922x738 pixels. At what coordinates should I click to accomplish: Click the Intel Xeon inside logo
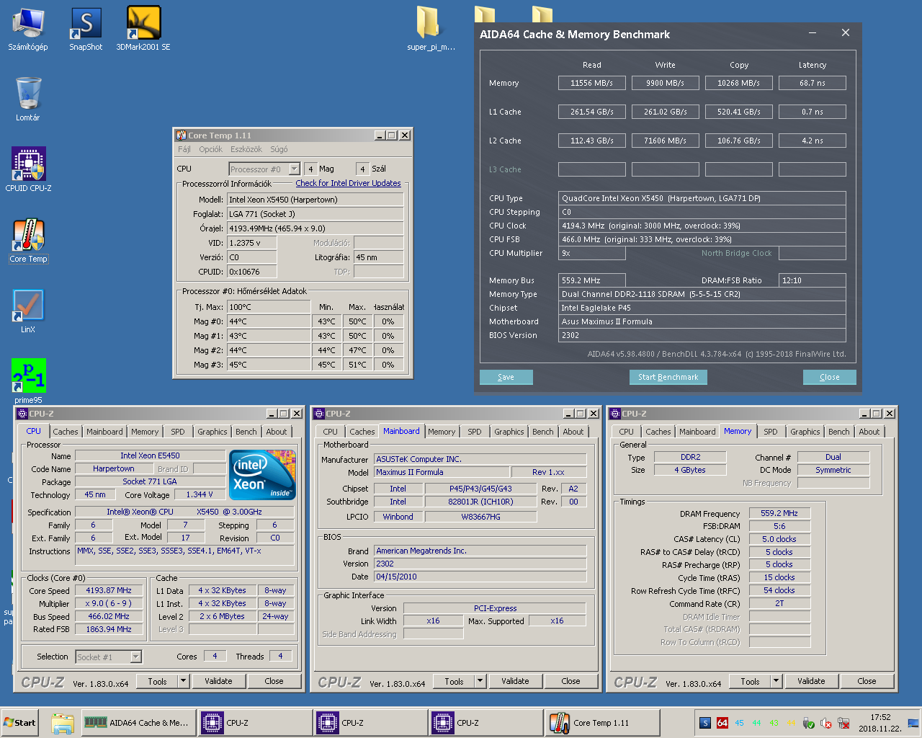tap(262, 474)
